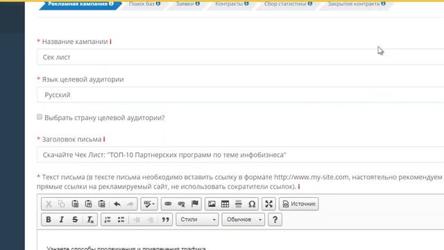Maximize the editor with the fullscreen icon
The width and height of the screenshot is (444, 250).
point(268,203)
